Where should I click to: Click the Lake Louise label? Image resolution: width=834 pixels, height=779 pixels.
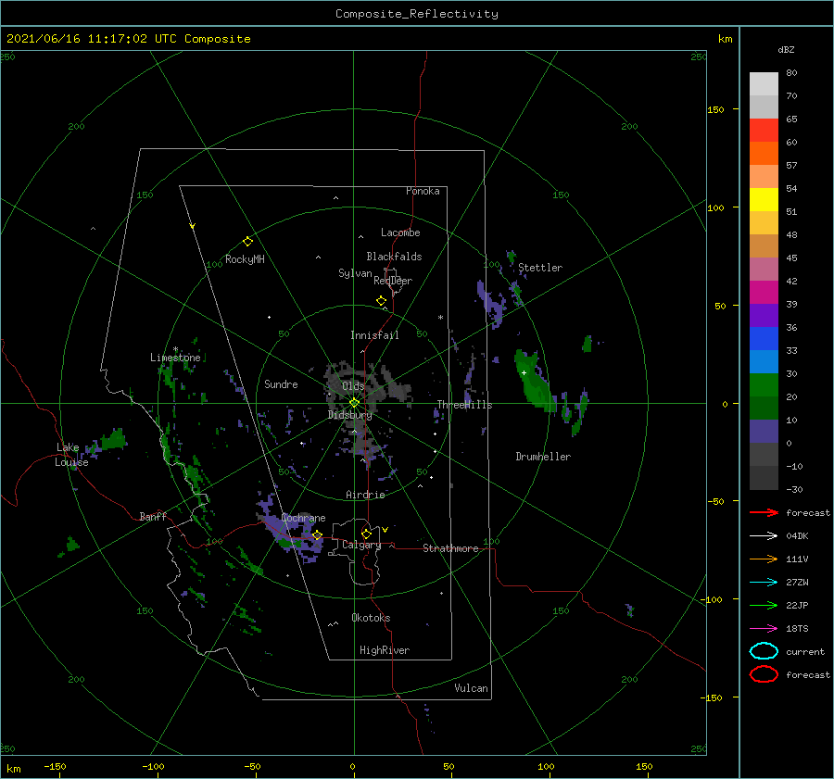pos(71,455)
